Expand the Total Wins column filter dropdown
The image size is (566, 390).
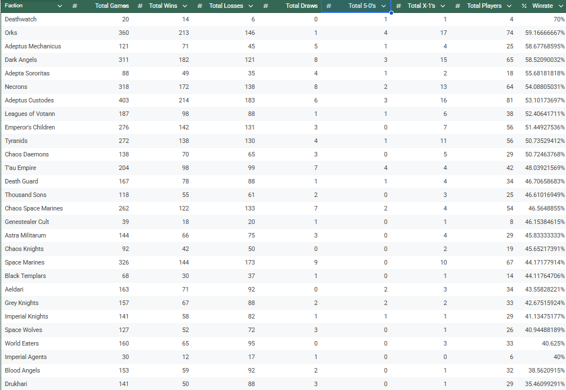click(185, 6)
